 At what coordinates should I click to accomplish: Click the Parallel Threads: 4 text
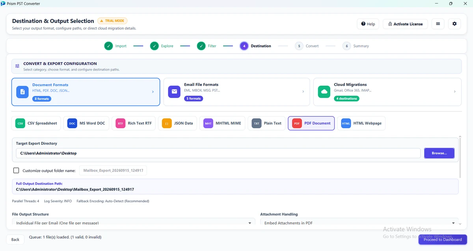click(26, 201)
